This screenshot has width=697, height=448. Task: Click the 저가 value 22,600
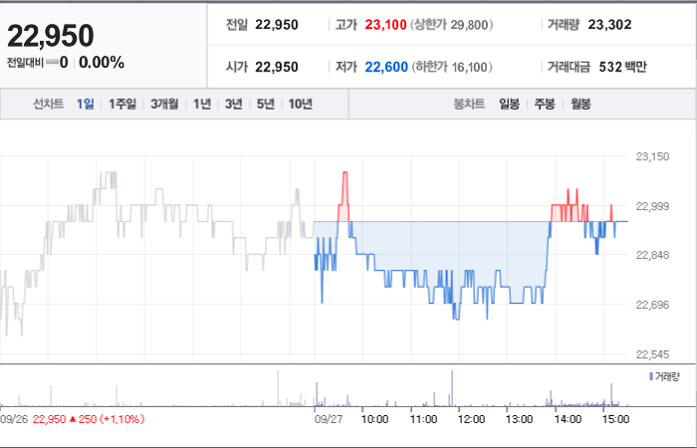pyautogui.click(x=386, y=67)
